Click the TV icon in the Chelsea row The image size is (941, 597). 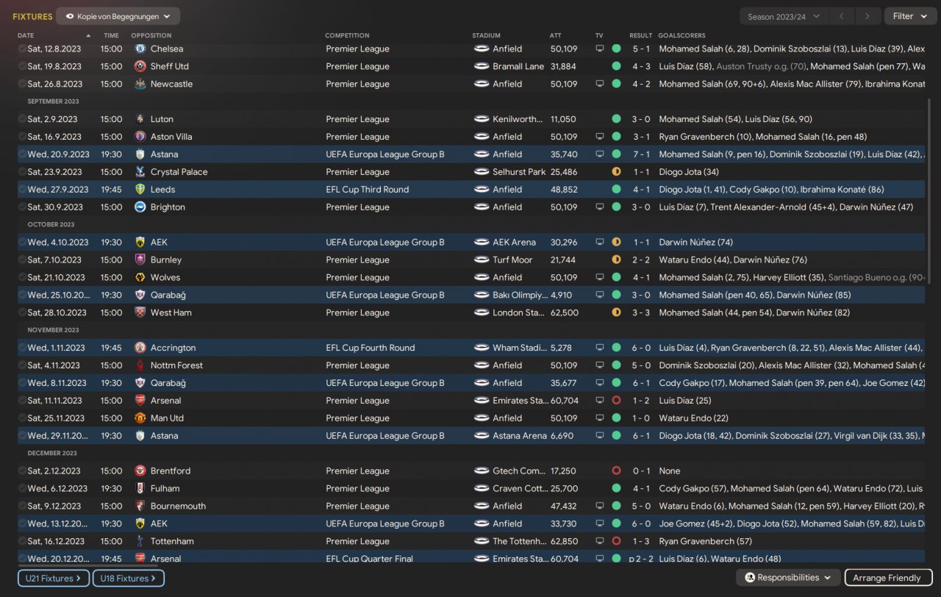(600, 49)
